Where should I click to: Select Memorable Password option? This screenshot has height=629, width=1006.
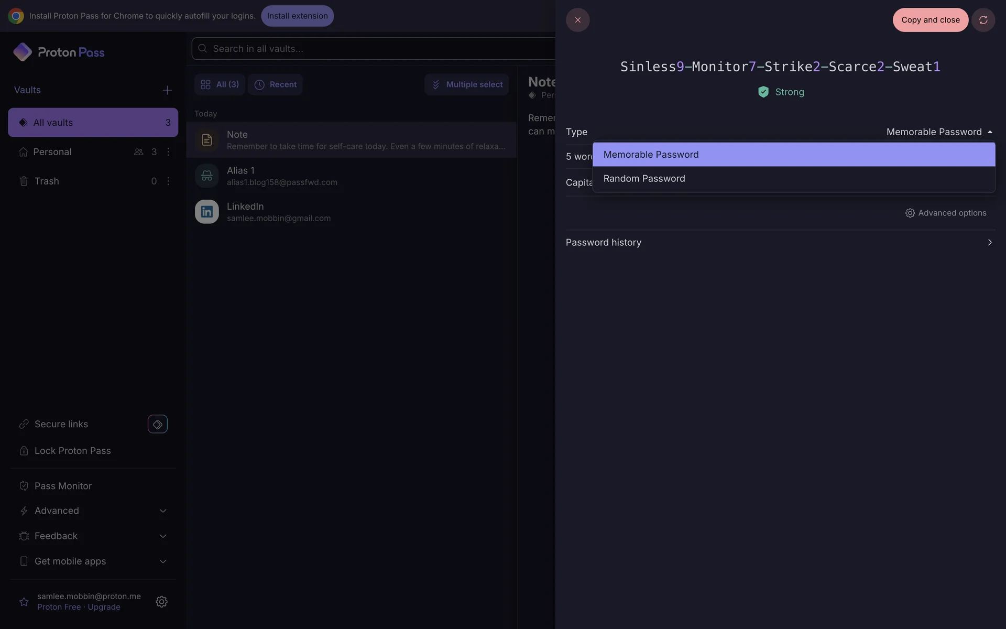tap(651, 155)
